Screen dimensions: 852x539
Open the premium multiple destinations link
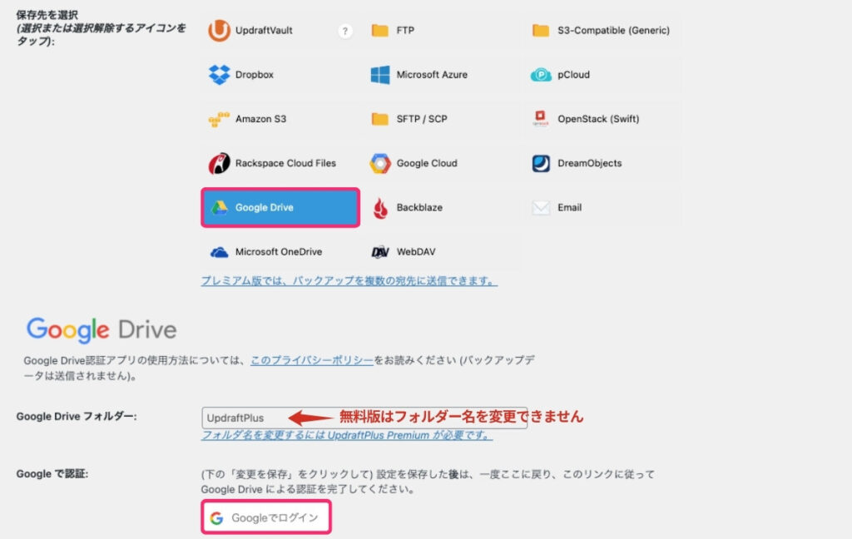point(349,281)
